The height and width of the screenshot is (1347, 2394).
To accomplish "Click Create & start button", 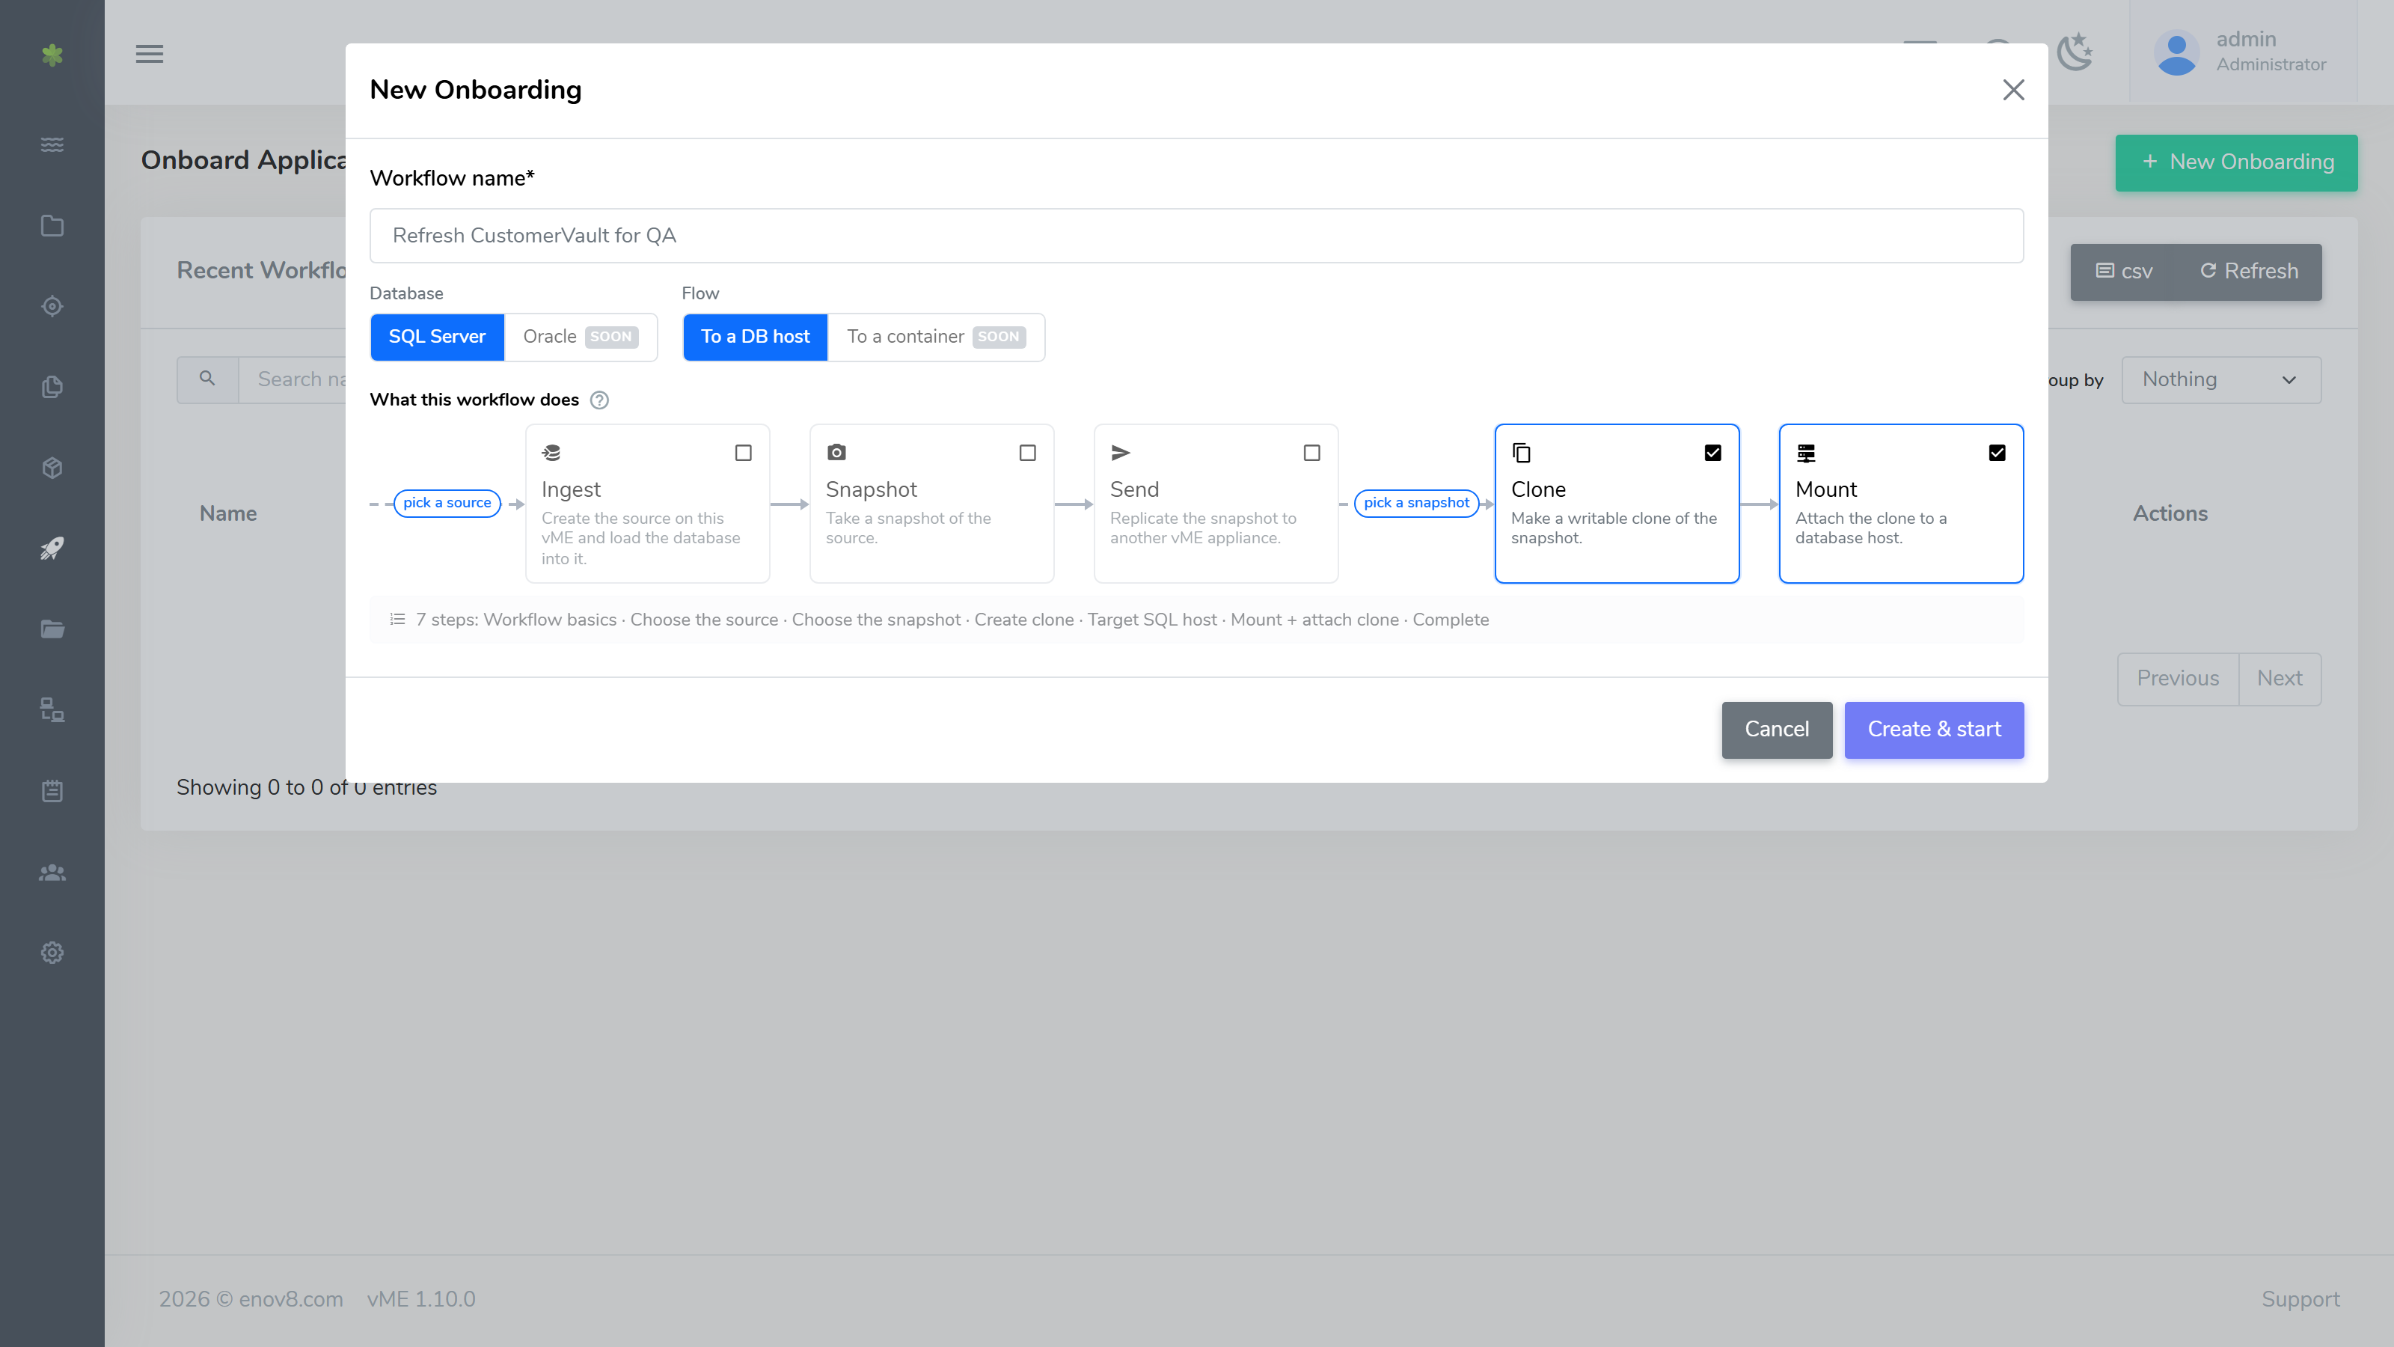I will tap(1933, 730).
